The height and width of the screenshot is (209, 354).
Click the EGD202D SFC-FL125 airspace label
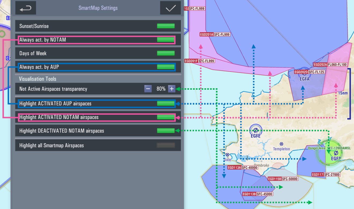(309, 72)
